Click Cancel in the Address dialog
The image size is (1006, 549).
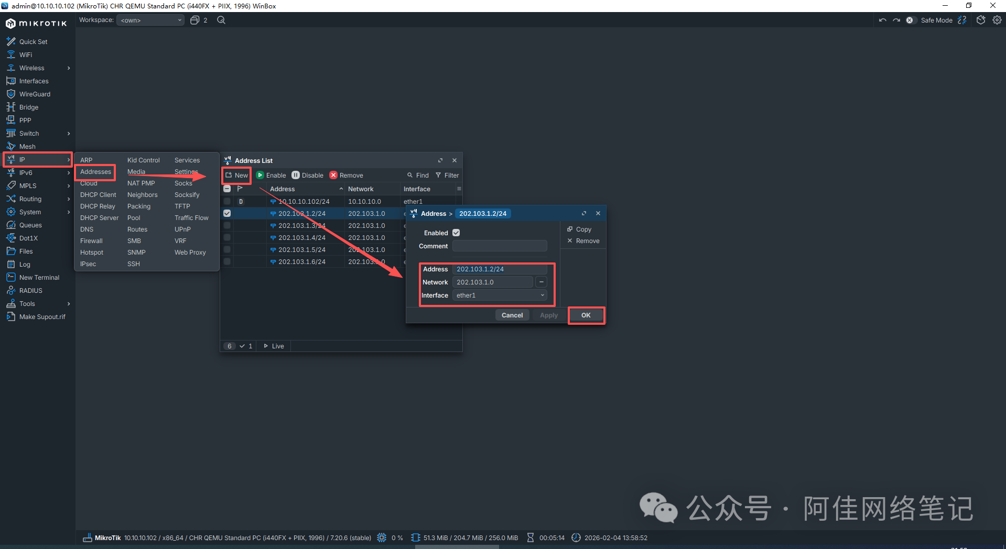coord(512,315)
